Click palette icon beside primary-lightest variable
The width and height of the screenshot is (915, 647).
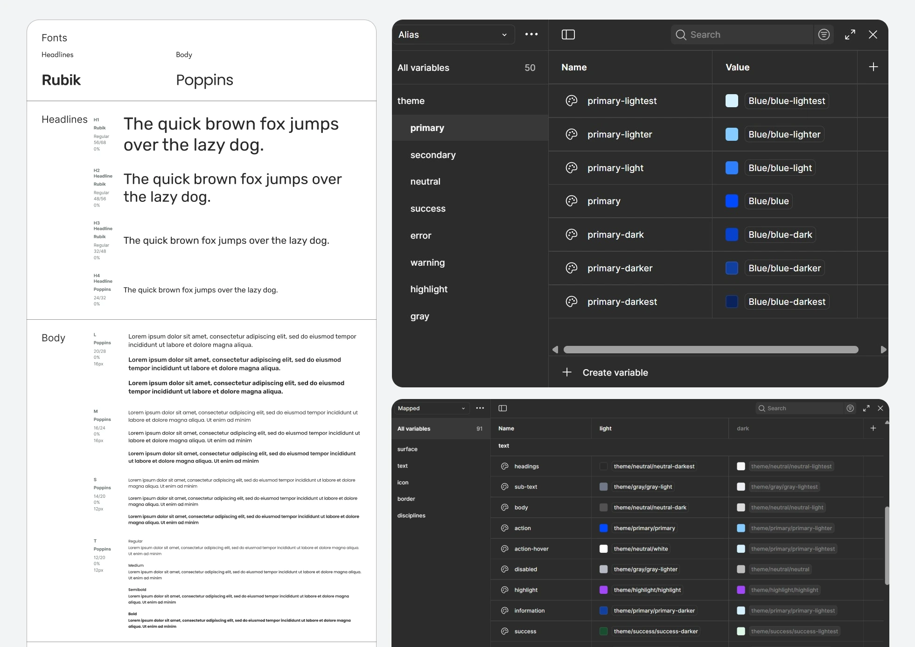coord(572,101)
